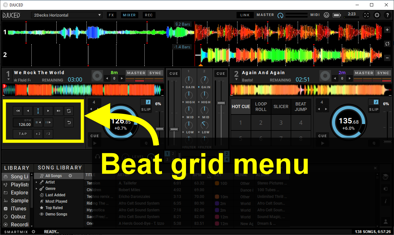The height and width of the screenshot is (235, 394).
Task: Halve deck 2 loop size arrow
Action: 319,109
